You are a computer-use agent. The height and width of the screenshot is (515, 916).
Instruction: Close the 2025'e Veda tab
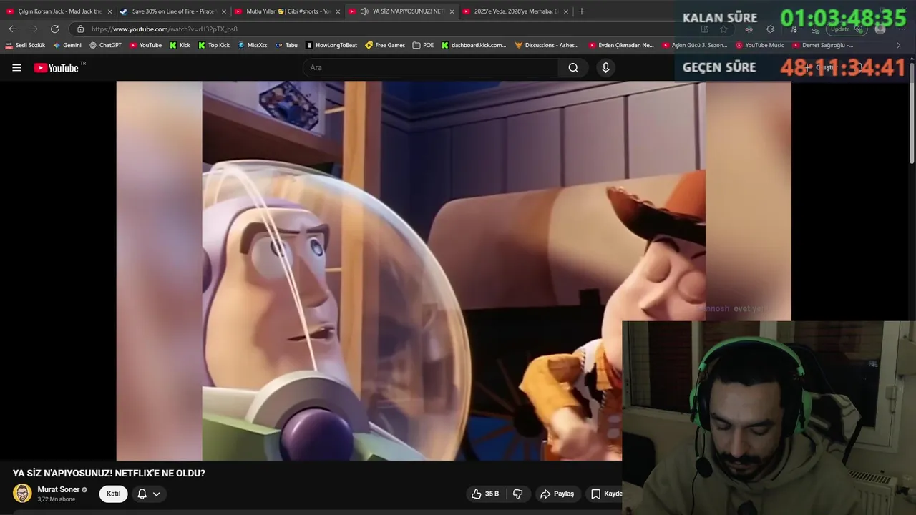point(565,11)
